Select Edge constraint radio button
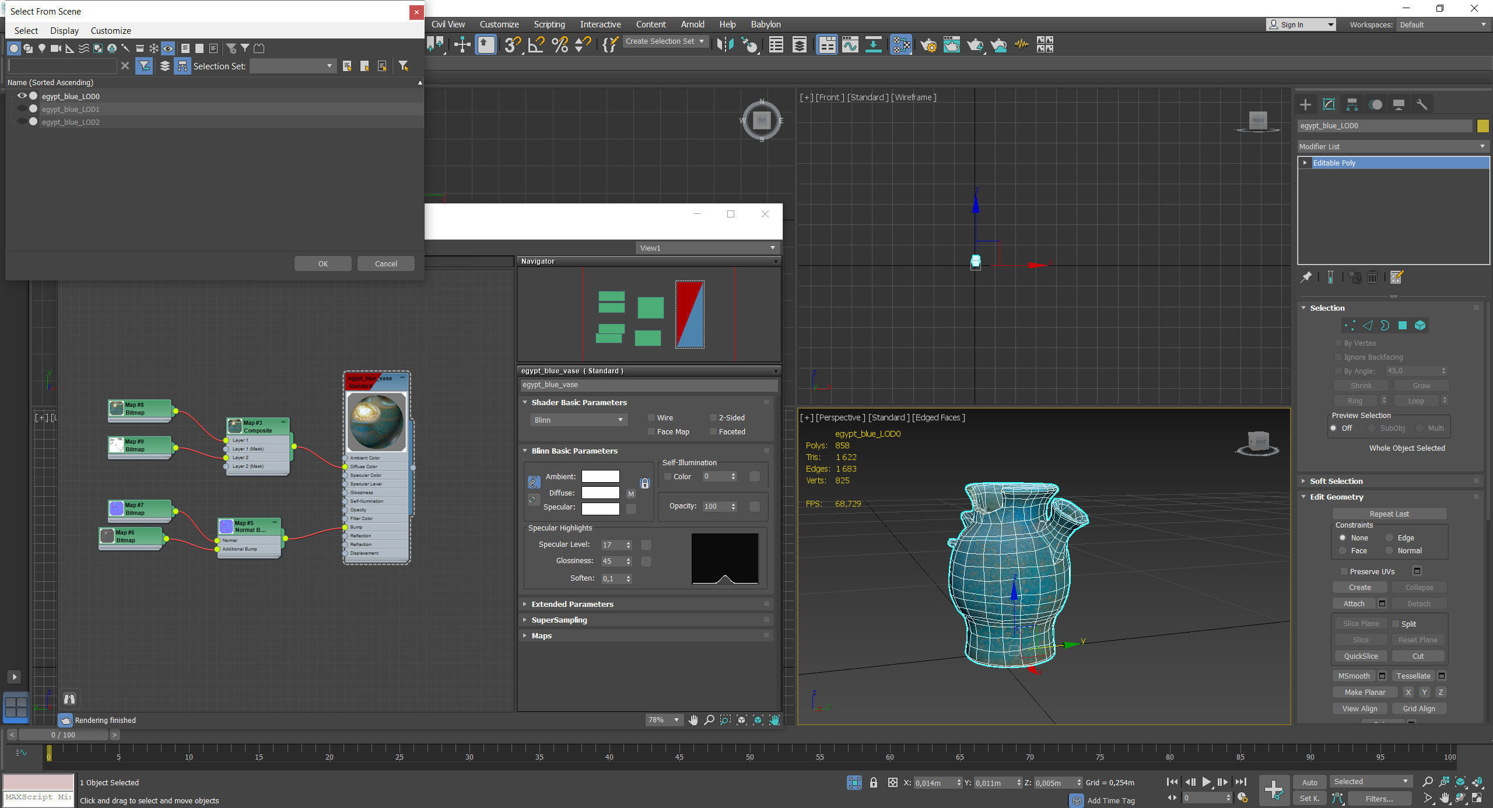The width and height of the screenshot is (1493, 808). point(1389,538)
